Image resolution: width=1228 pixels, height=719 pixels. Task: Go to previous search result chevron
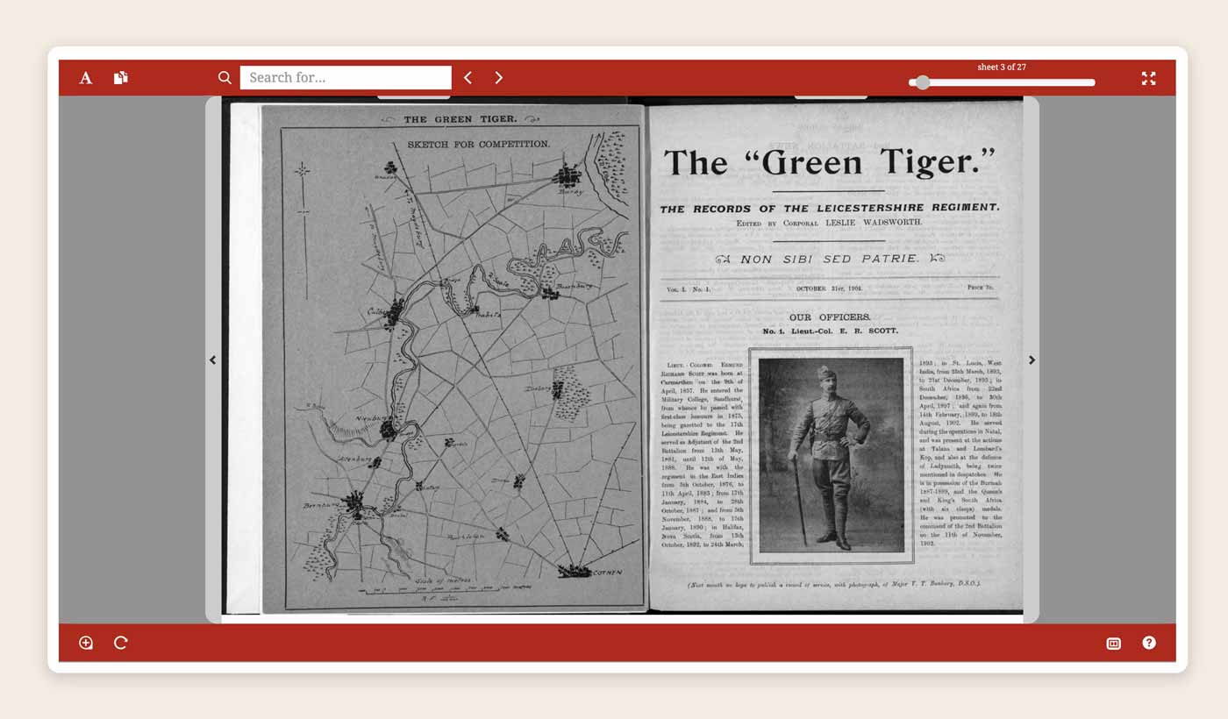click(x=468, y=78)
